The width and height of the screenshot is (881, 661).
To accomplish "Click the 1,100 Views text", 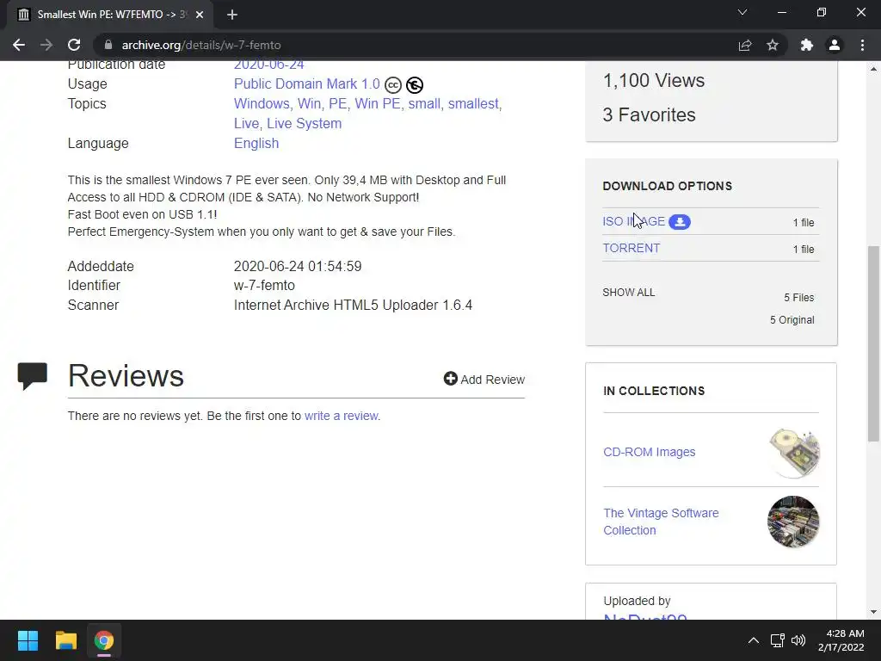I will pos(654,80).
